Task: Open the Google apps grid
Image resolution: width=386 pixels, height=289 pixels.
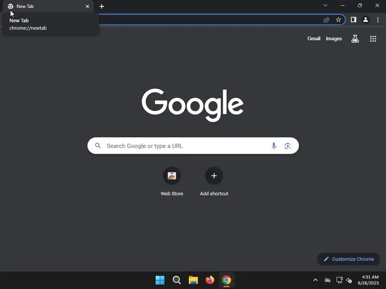Action: [x=373, y=39]
